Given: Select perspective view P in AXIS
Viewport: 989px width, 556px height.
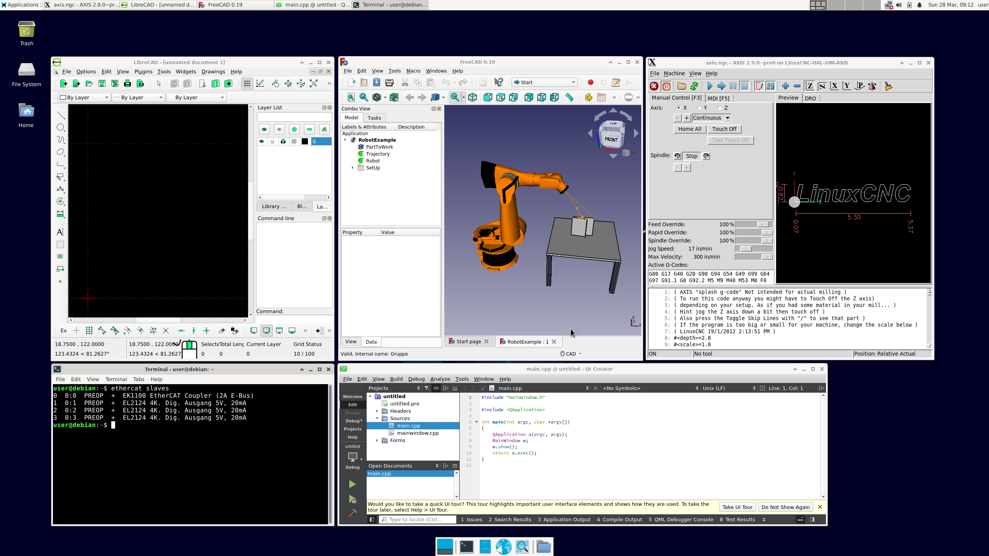Looking at the screenshot, I should [859, 86].
